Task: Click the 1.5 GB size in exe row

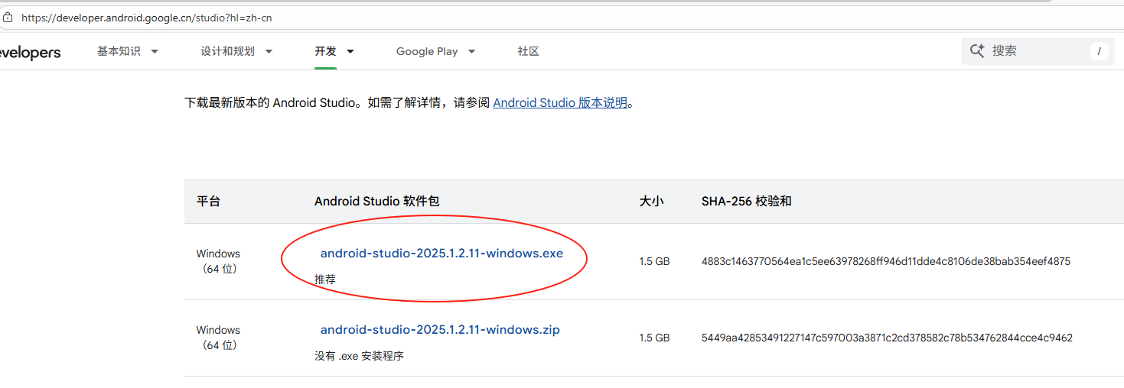Action: click(654, 261)
